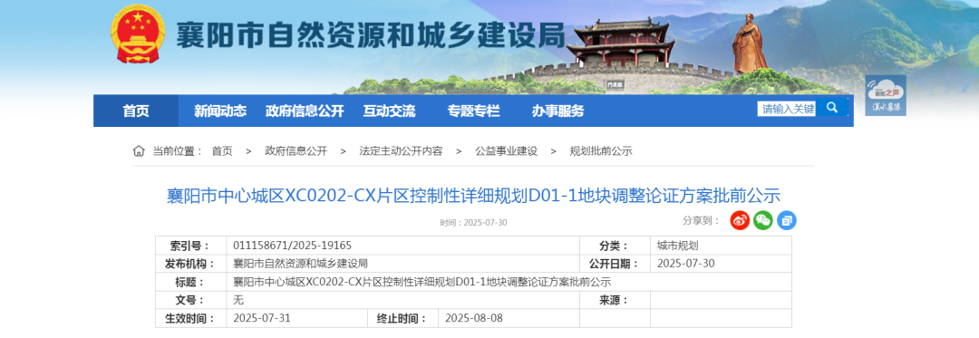Share to Weibo via red icon

[740, 220]
